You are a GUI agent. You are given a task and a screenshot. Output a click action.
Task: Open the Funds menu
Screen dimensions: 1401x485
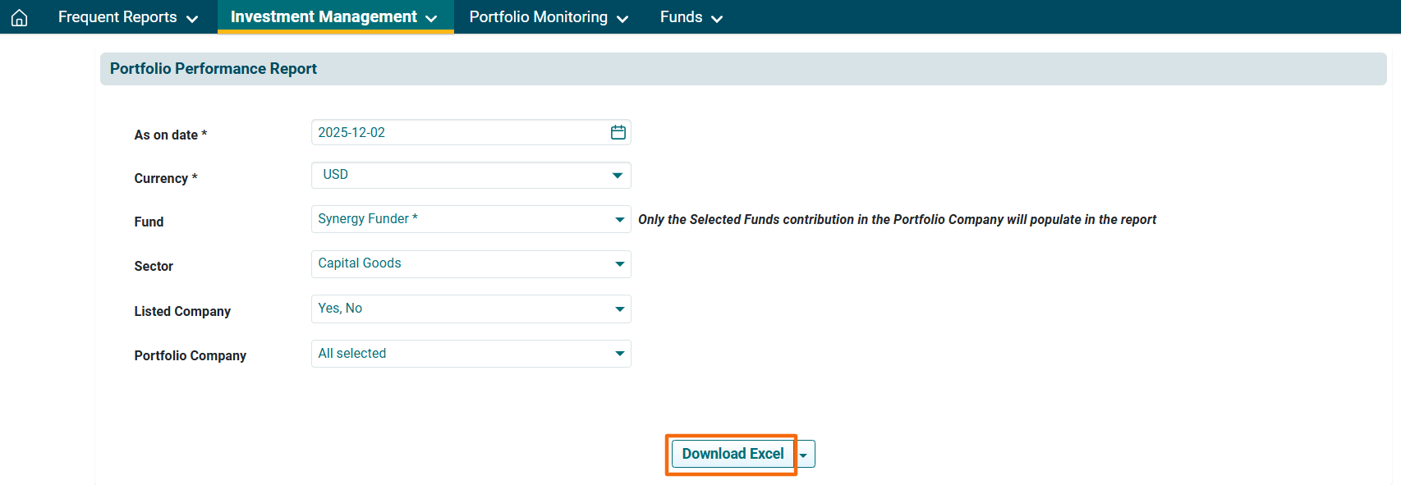point(681,17)
